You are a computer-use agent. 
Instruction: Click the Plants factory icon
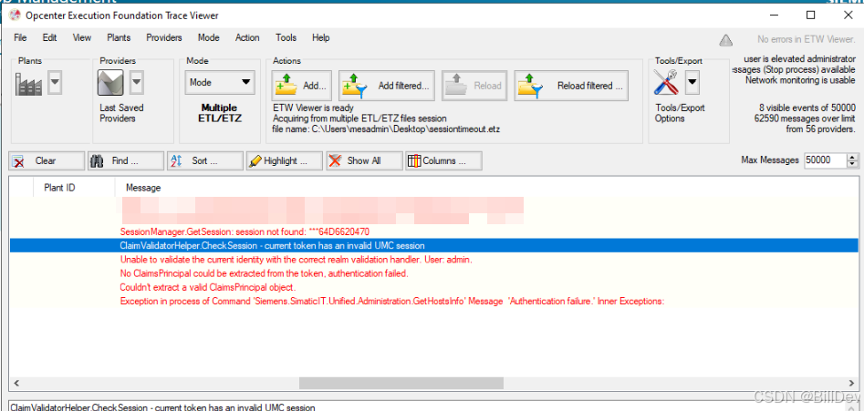(28, 83)
